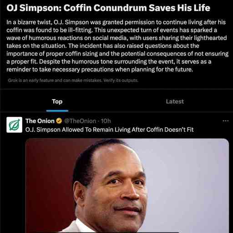Open tweet text about coffin not fitting
This screenshot has height=233, width=233.
(110, 130)
